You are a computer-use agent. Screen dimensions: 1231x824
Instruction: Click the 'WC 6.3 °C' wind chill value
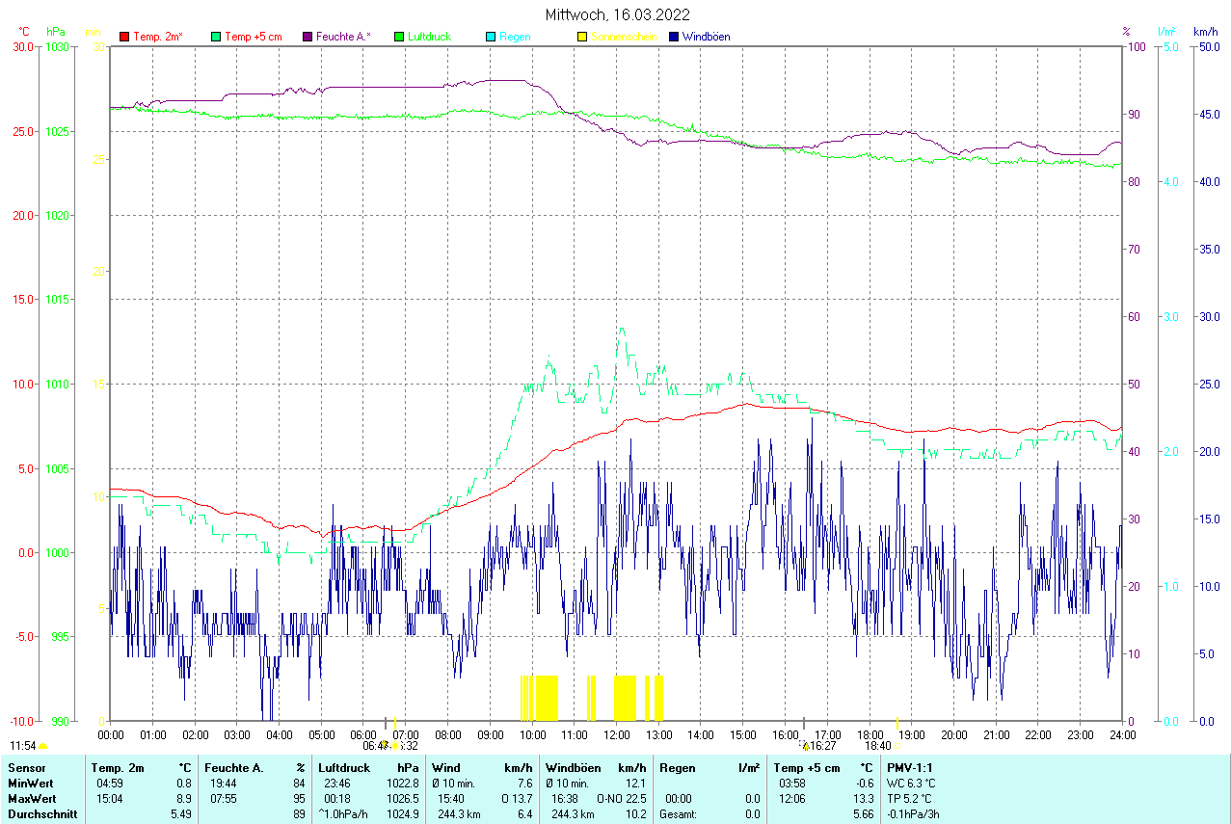click(x=911, y=784)
